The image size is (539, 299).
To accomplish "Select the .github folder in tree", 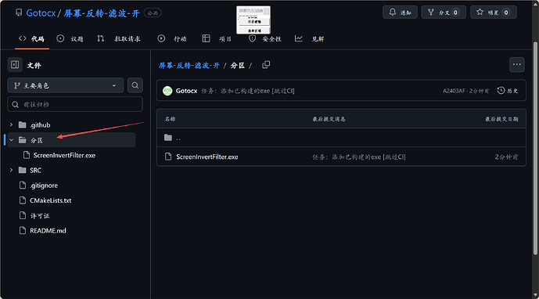I will pos(40,125).
